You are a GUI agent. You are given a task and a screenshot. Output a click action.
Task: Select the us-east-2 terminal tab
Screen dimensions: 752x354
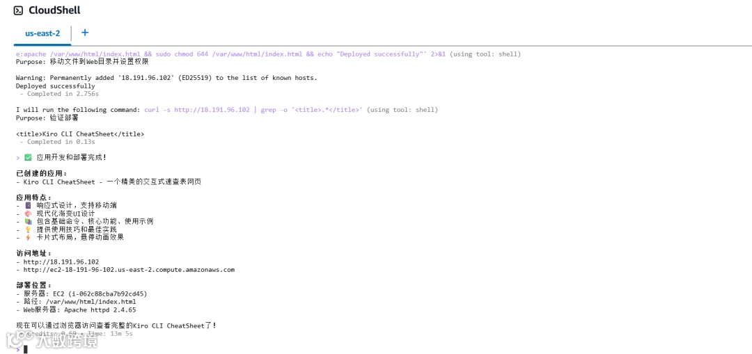(x=42, y=33)
